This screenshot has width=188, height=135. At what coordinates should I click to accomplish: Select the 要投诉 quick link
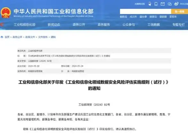coord(173,17)
